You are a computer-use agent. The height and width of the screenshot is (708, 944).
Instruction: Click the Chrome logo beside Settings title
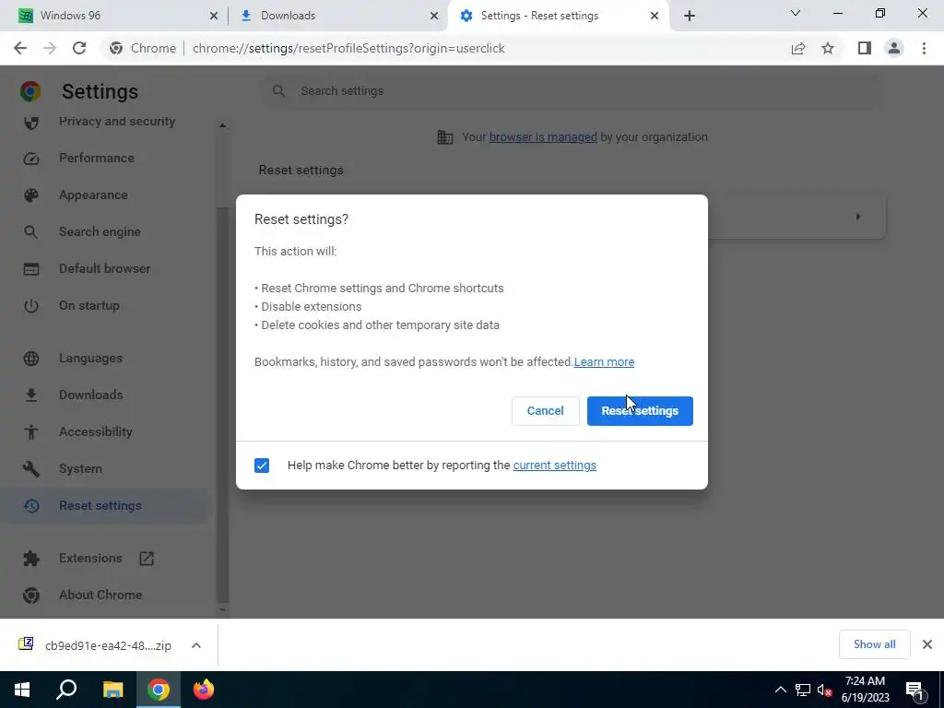pyautogui.click(x=30, y=91)
